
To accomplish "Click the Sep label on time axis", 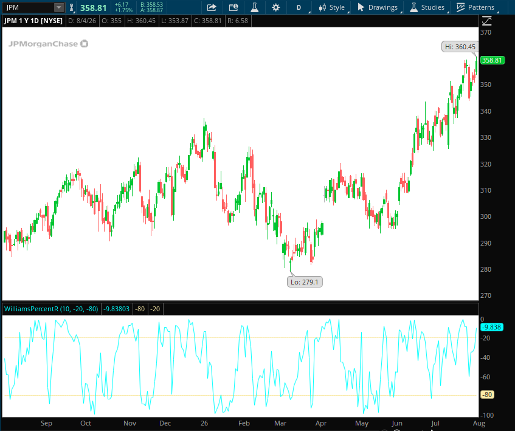I will pos(46,423).
